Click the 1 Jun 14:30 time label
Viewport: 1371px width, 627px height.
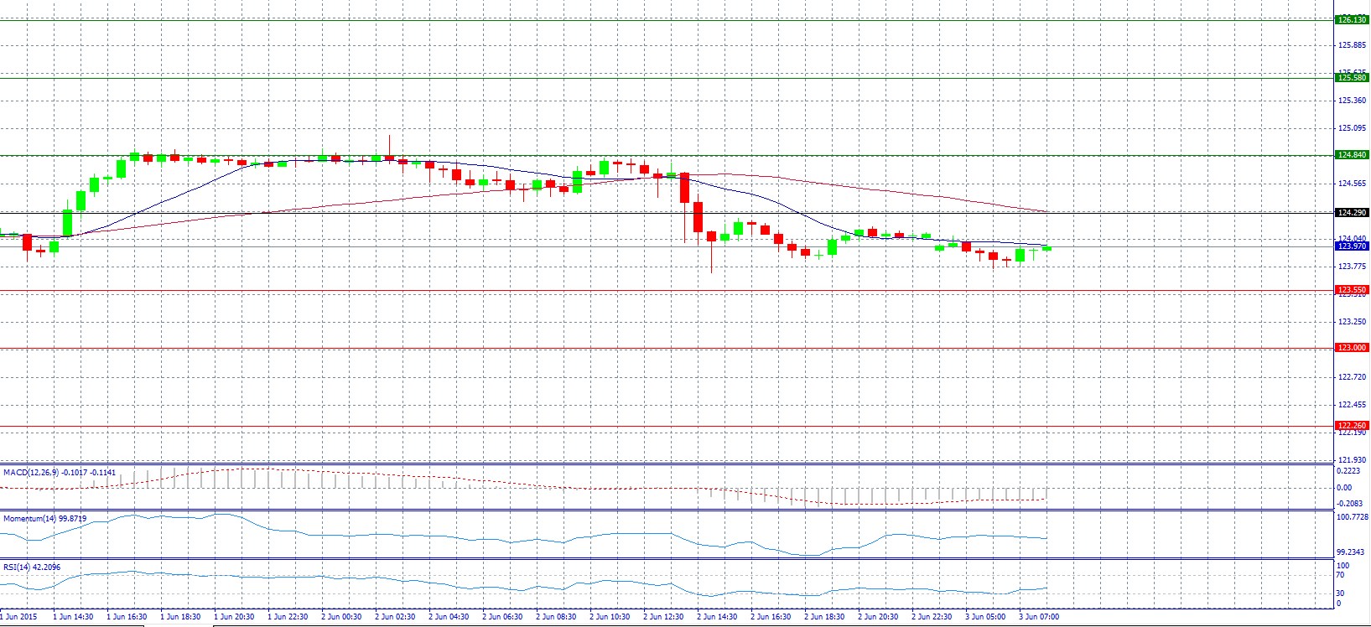coord(73,617)
